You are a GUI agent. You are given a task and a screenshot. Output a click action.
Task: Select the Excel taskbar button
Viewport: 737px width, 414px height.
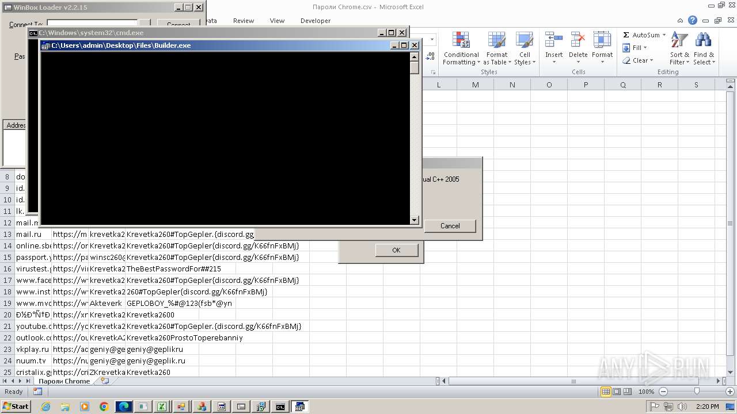click(162, 407)
